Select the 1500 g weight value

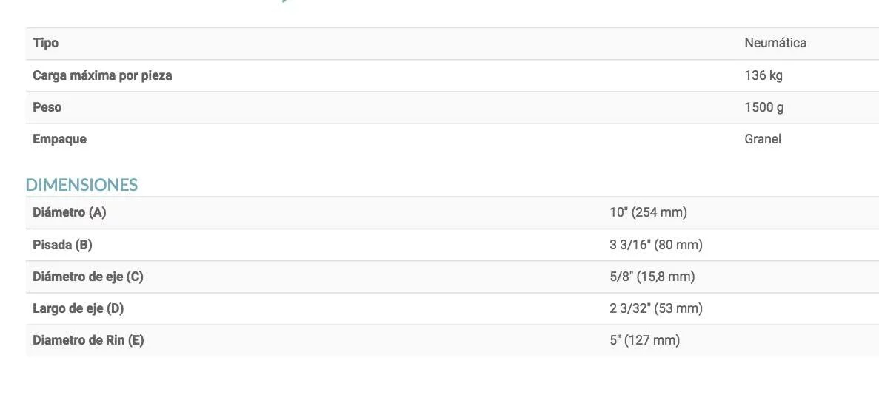coord(763,107)
